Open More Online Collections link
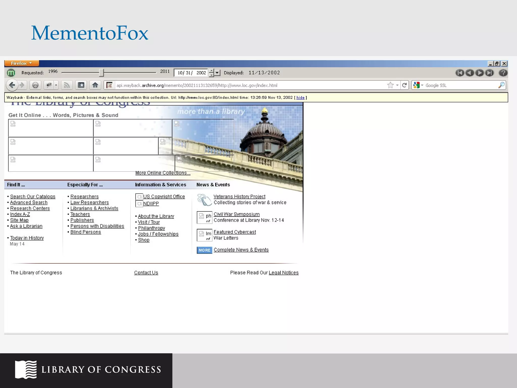The height and width of the screenshot is (388, 517). (163, 173)
